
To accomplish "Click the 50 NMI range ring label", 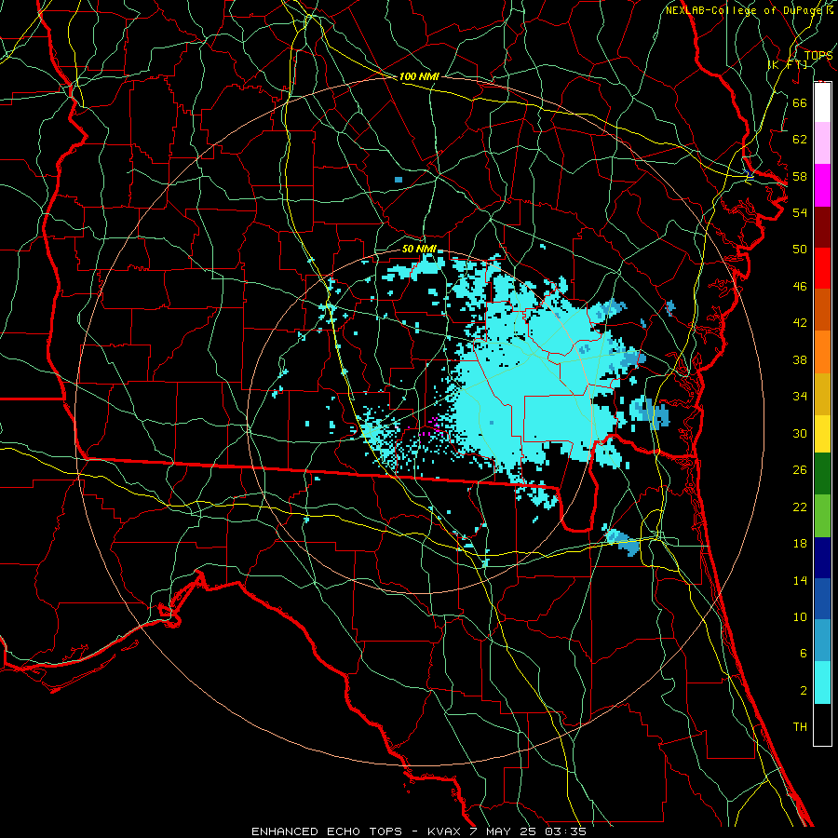I will 419,249.
